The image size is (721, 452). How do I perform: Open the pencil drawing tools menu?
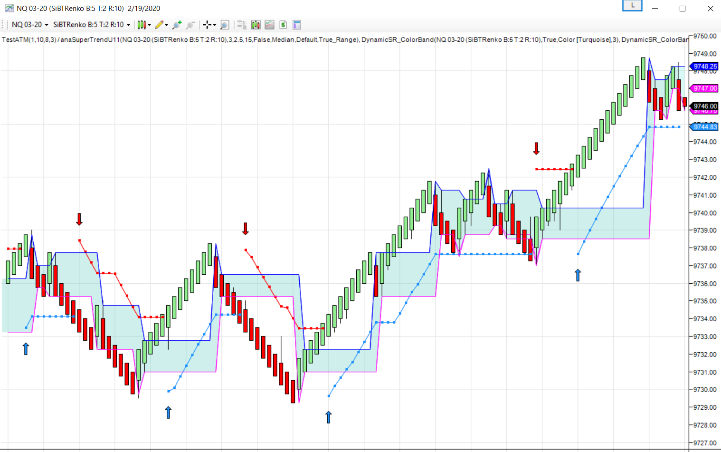click(161, 25)
